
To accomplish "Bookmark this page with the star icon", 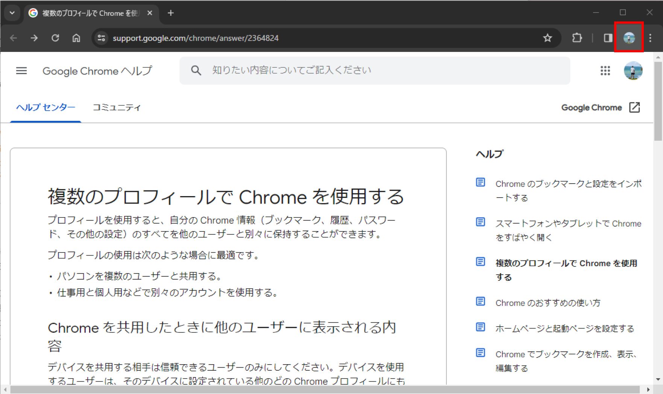I will coord(548,38).
